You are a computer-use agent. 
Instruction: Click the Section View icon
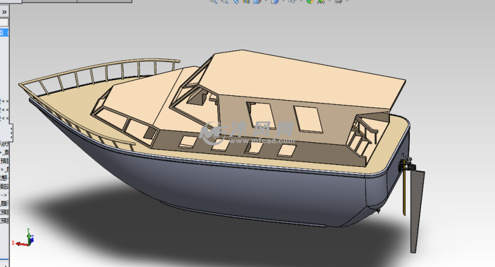point(246,1)
